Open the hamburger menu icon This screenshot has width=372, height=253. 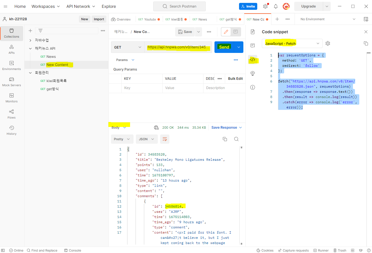tap(5, 6)
